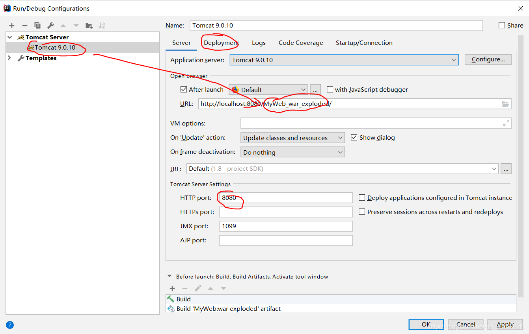Click the HTTP port field
The height and width of the screenshot is (334, 529).
286,197
